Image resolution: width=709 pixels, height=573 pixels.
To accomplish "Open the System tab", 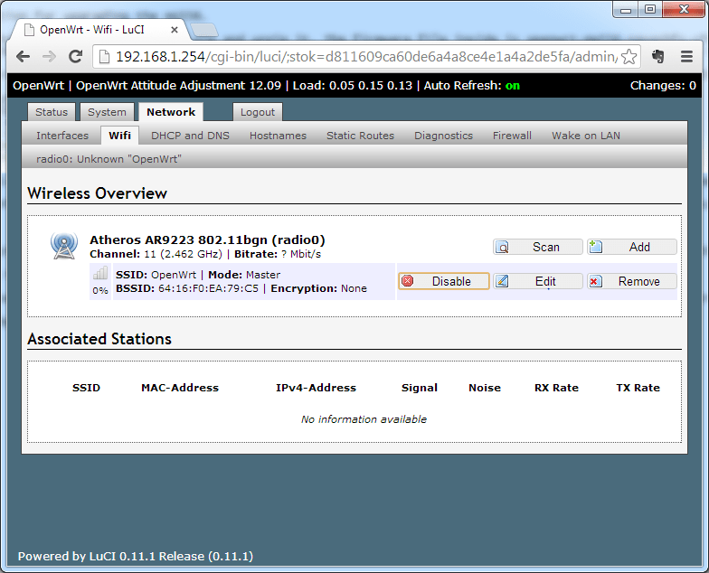I will pyautogui.click(x=107, y=112).
